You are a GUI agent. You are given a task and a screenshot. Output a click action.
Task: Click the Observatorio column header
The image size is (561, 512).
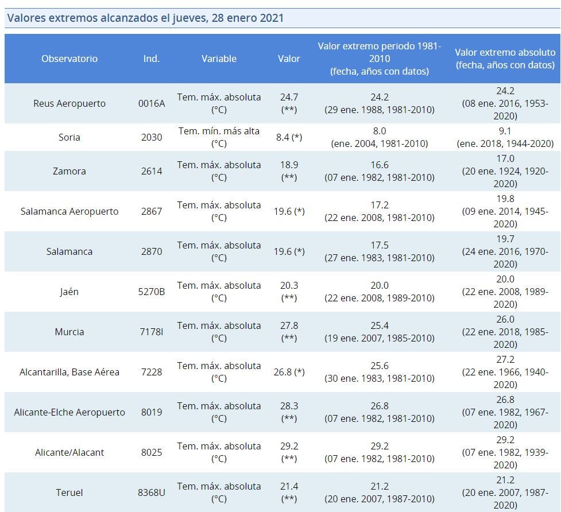[69, 59]
